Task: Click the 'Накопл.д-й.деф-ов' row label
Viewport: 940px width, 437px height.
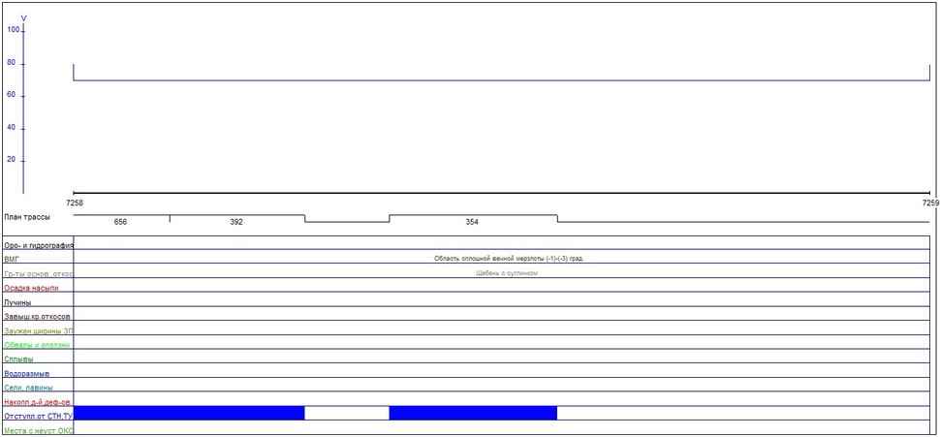Action: click(39, 402)
